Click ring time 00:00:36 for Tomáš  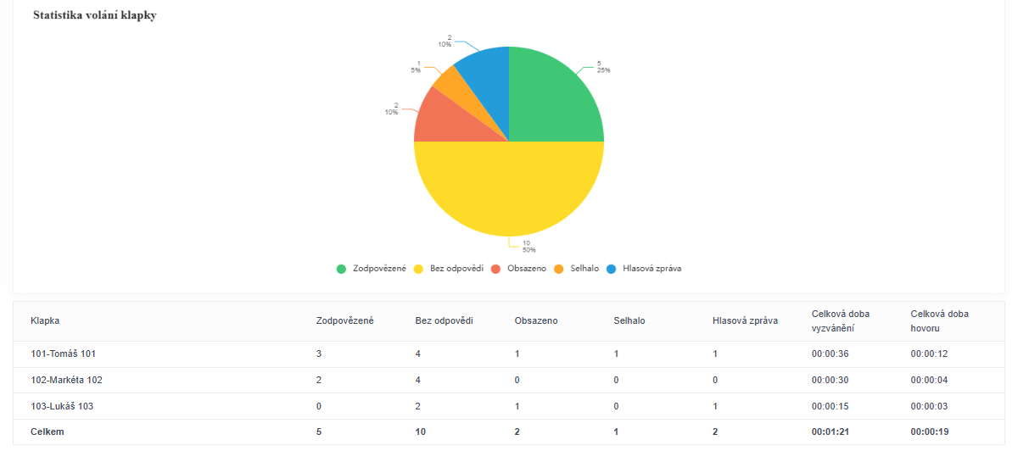pyautogui.click(x=830, y=354)
